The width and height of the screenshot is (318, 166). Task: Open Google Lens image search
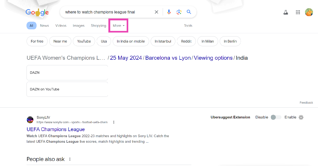coord(179,12)
